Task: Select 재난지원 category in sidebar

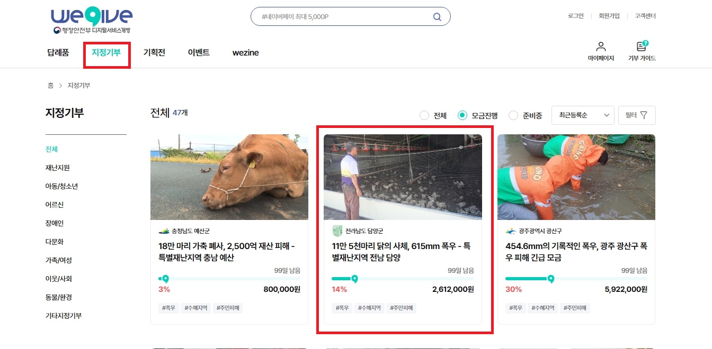Action: tap(58, 168)
